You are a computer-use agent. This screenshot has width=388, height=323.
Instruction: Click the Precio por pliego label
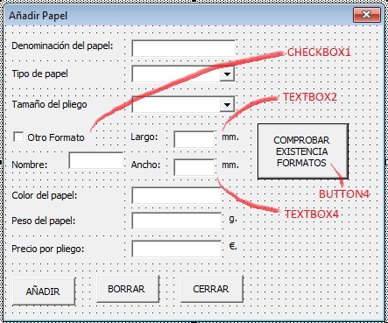click(48, 249)
